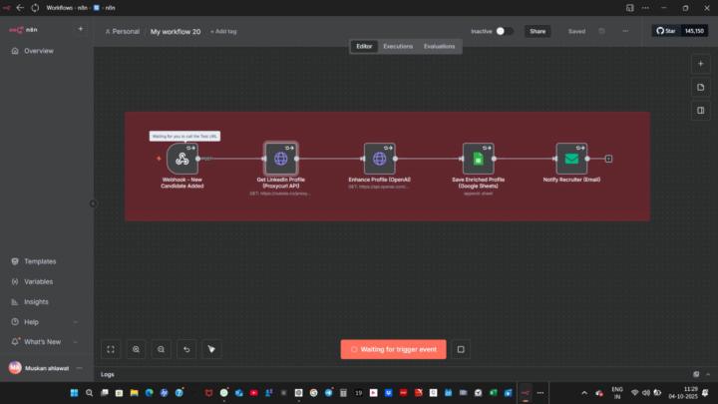The height and width of the screenshot is (404, 718).
Task: Switch to the Executions tab
Action: coord(398,46)
